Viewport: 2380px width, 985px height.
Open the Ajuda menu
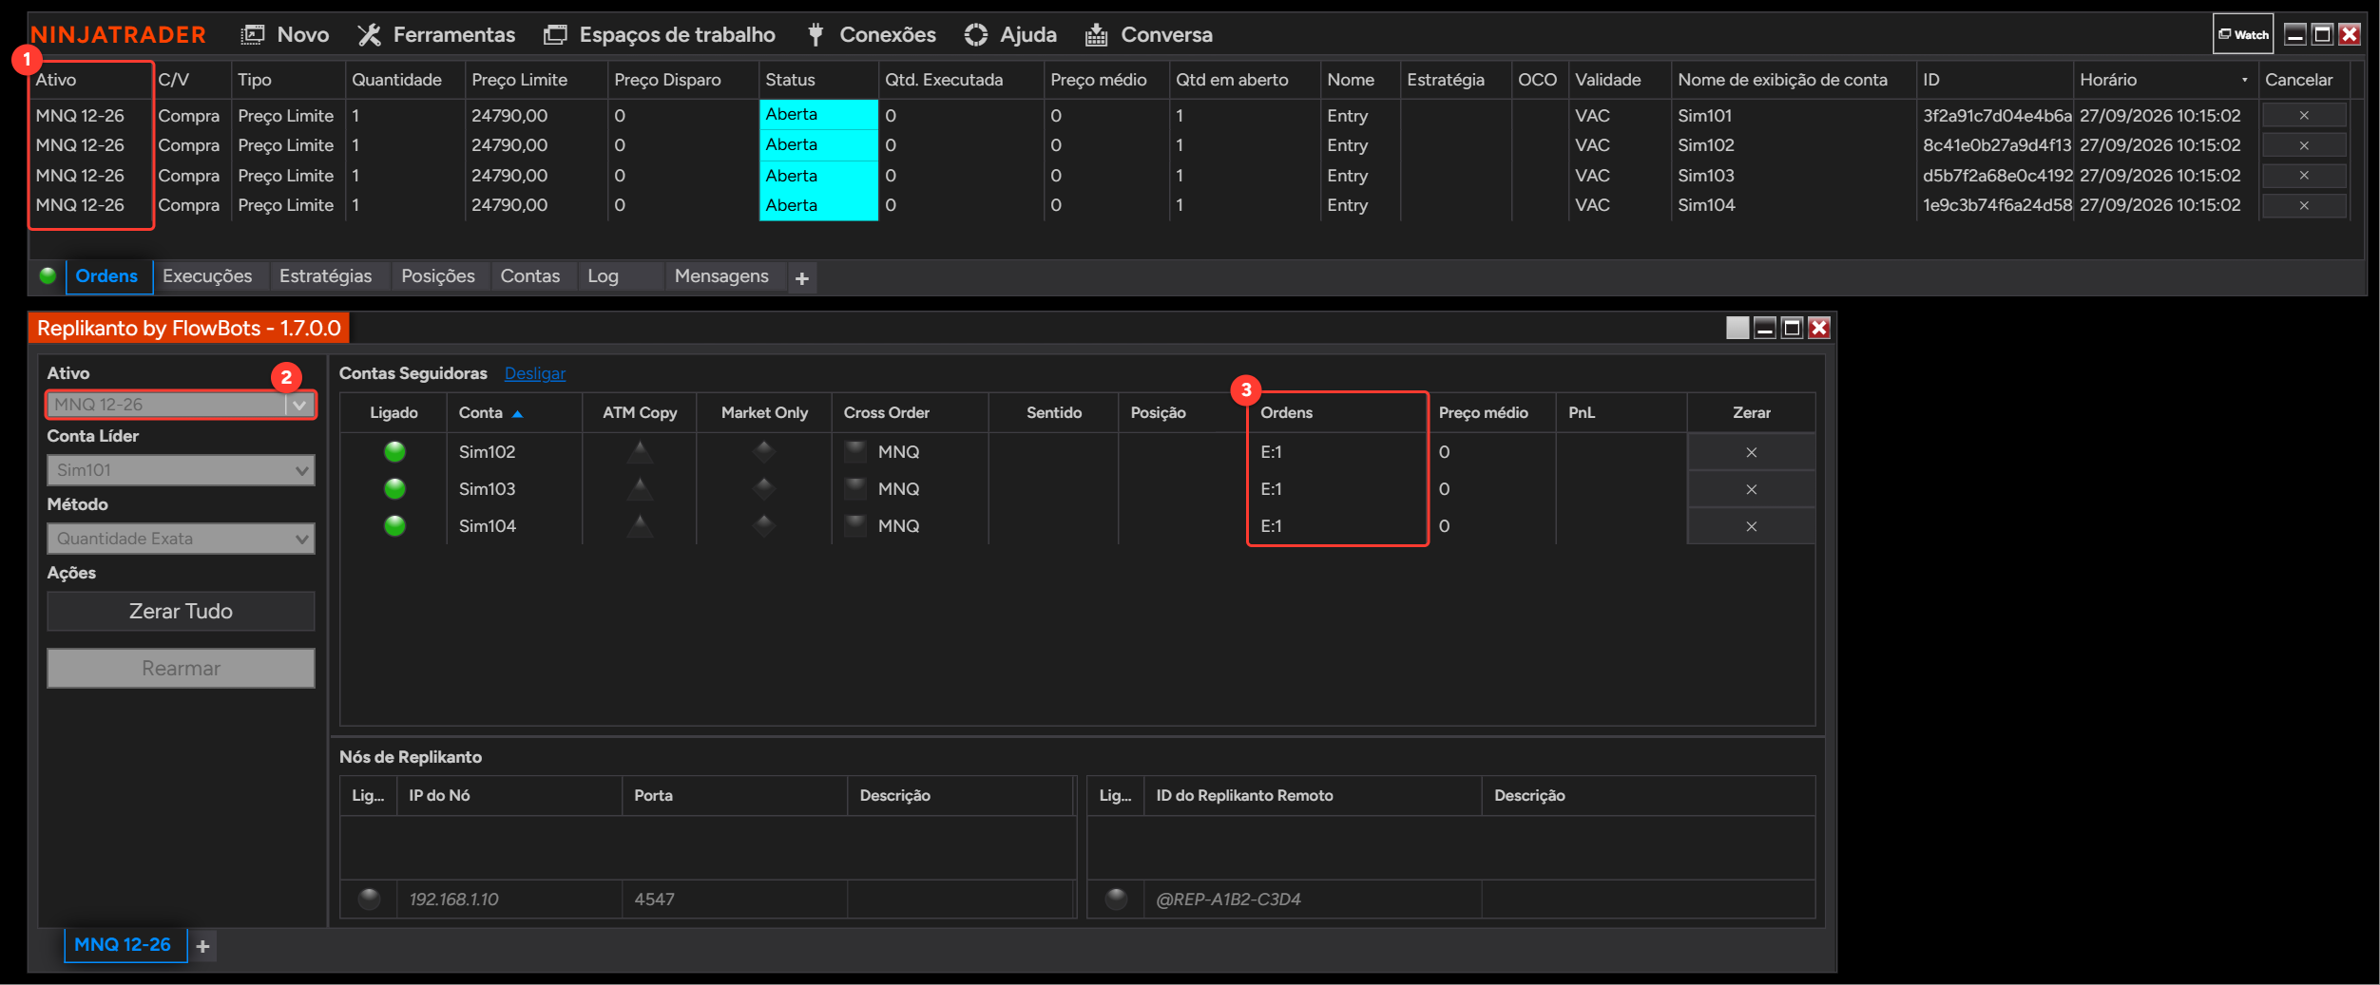pos(1010,34)
